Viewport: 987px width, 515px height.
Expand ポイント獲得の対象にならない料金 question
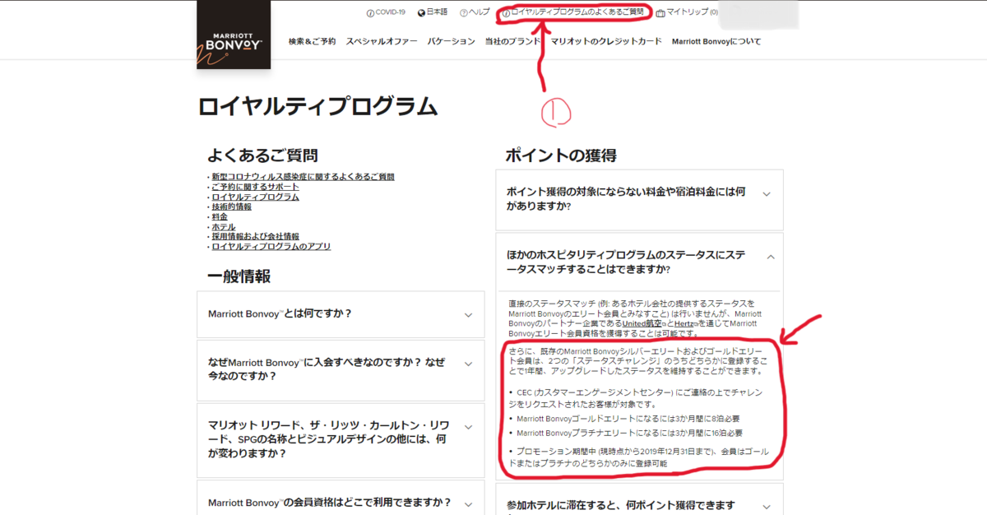point(639,198)
